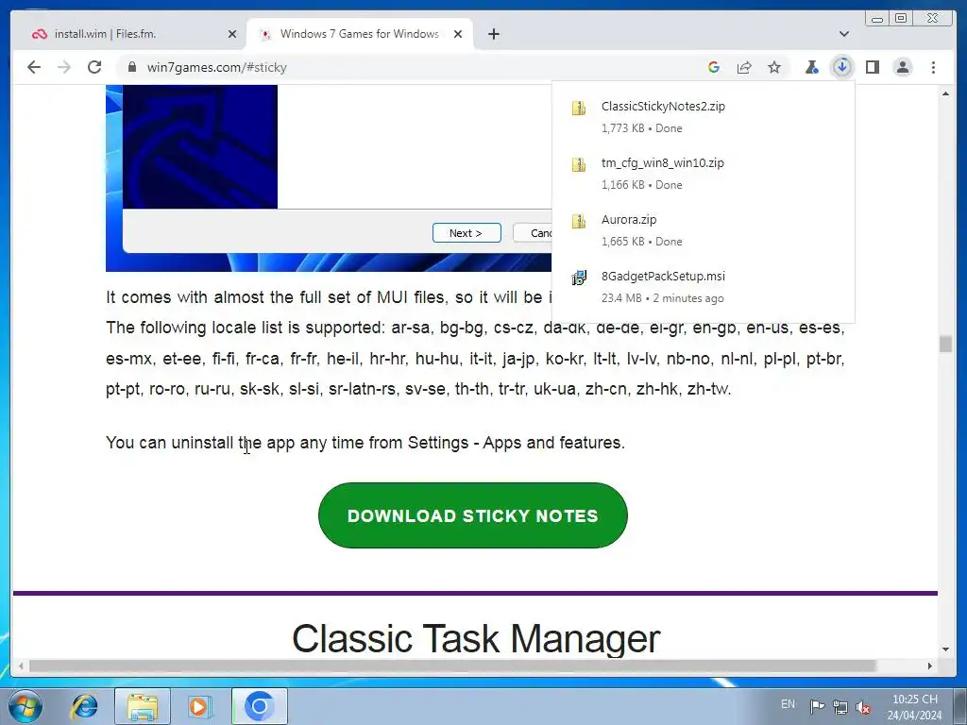Go back to the previous page
Image resolution: width=967 pixels, height=725 pixels.
[x=34, y=67]
